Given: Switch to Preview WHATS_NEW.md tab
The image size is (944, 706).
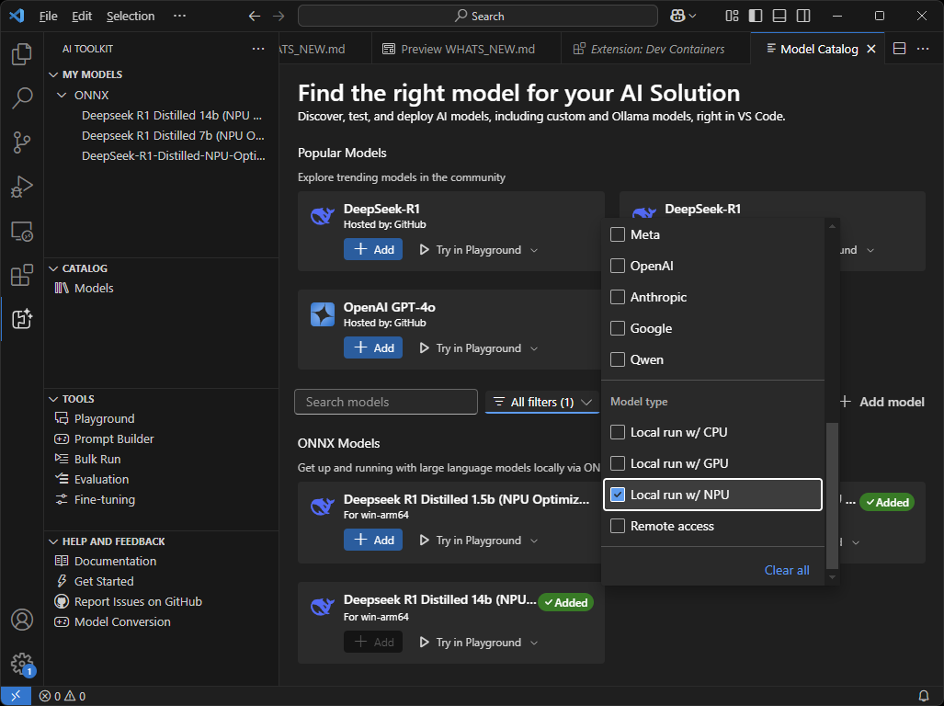Looking at the screenshot, I should (458, 49).
